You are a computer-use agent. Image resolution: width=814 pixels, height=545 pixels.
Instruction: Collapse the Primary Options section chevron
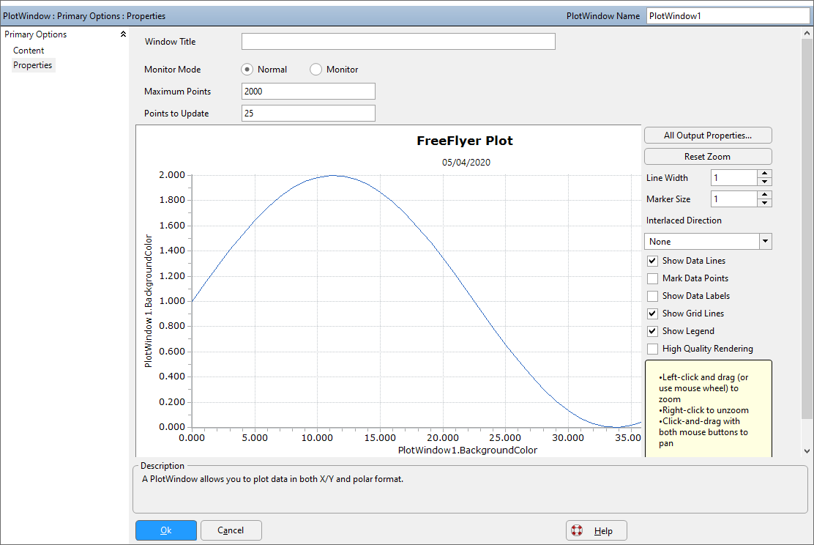point(123,34)
